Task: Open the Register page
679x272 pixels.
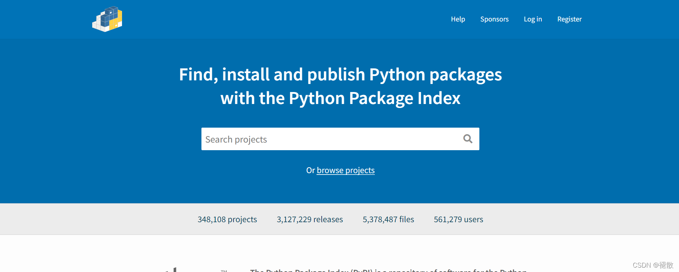Action: click(569, 19)
